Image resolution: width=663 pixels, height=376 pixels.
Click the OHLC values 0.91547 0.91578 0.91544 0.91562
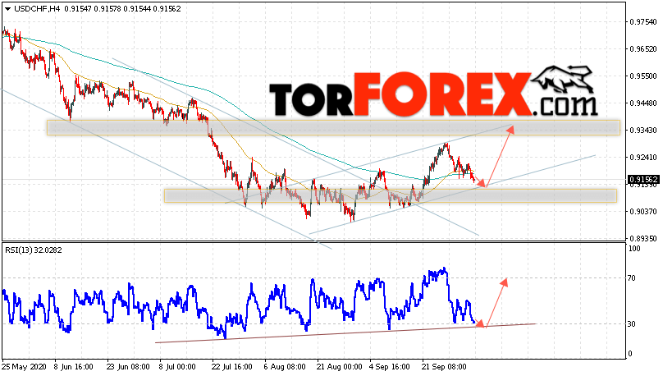click(x=122, y=9)
